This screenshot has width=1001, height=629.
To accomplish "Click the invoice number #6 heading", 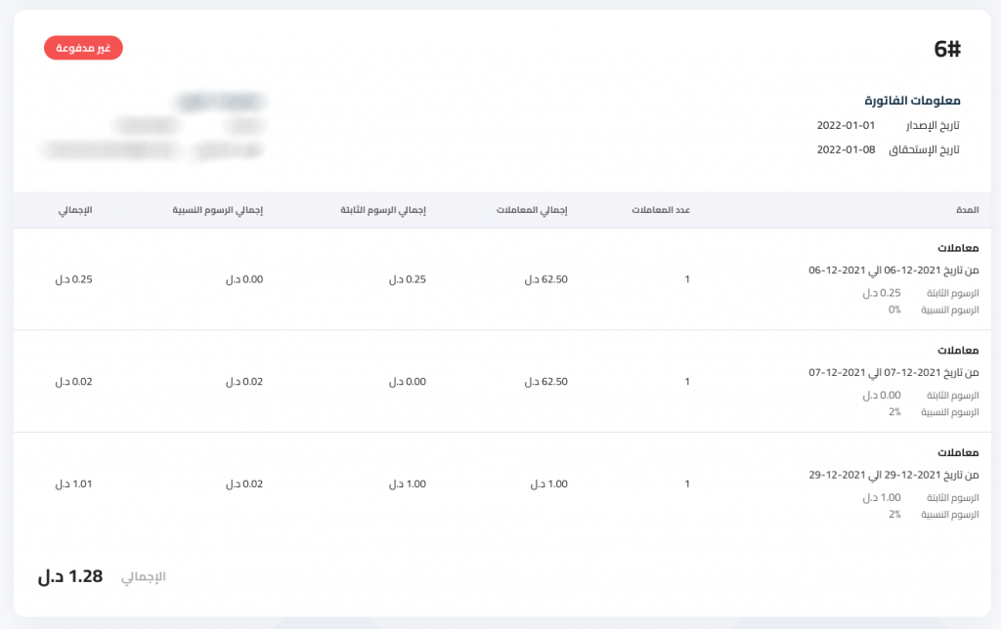I will [947, 51].
